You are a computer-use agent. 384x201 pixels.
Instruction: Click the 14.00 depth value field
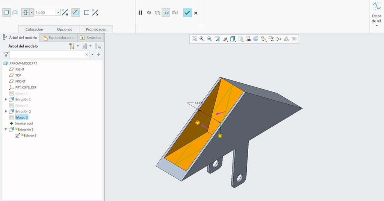point(45,12)
